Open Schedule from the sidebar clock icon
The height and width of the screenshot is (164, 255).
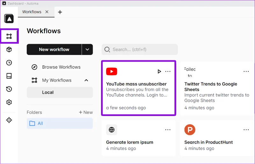coord(9,63)
